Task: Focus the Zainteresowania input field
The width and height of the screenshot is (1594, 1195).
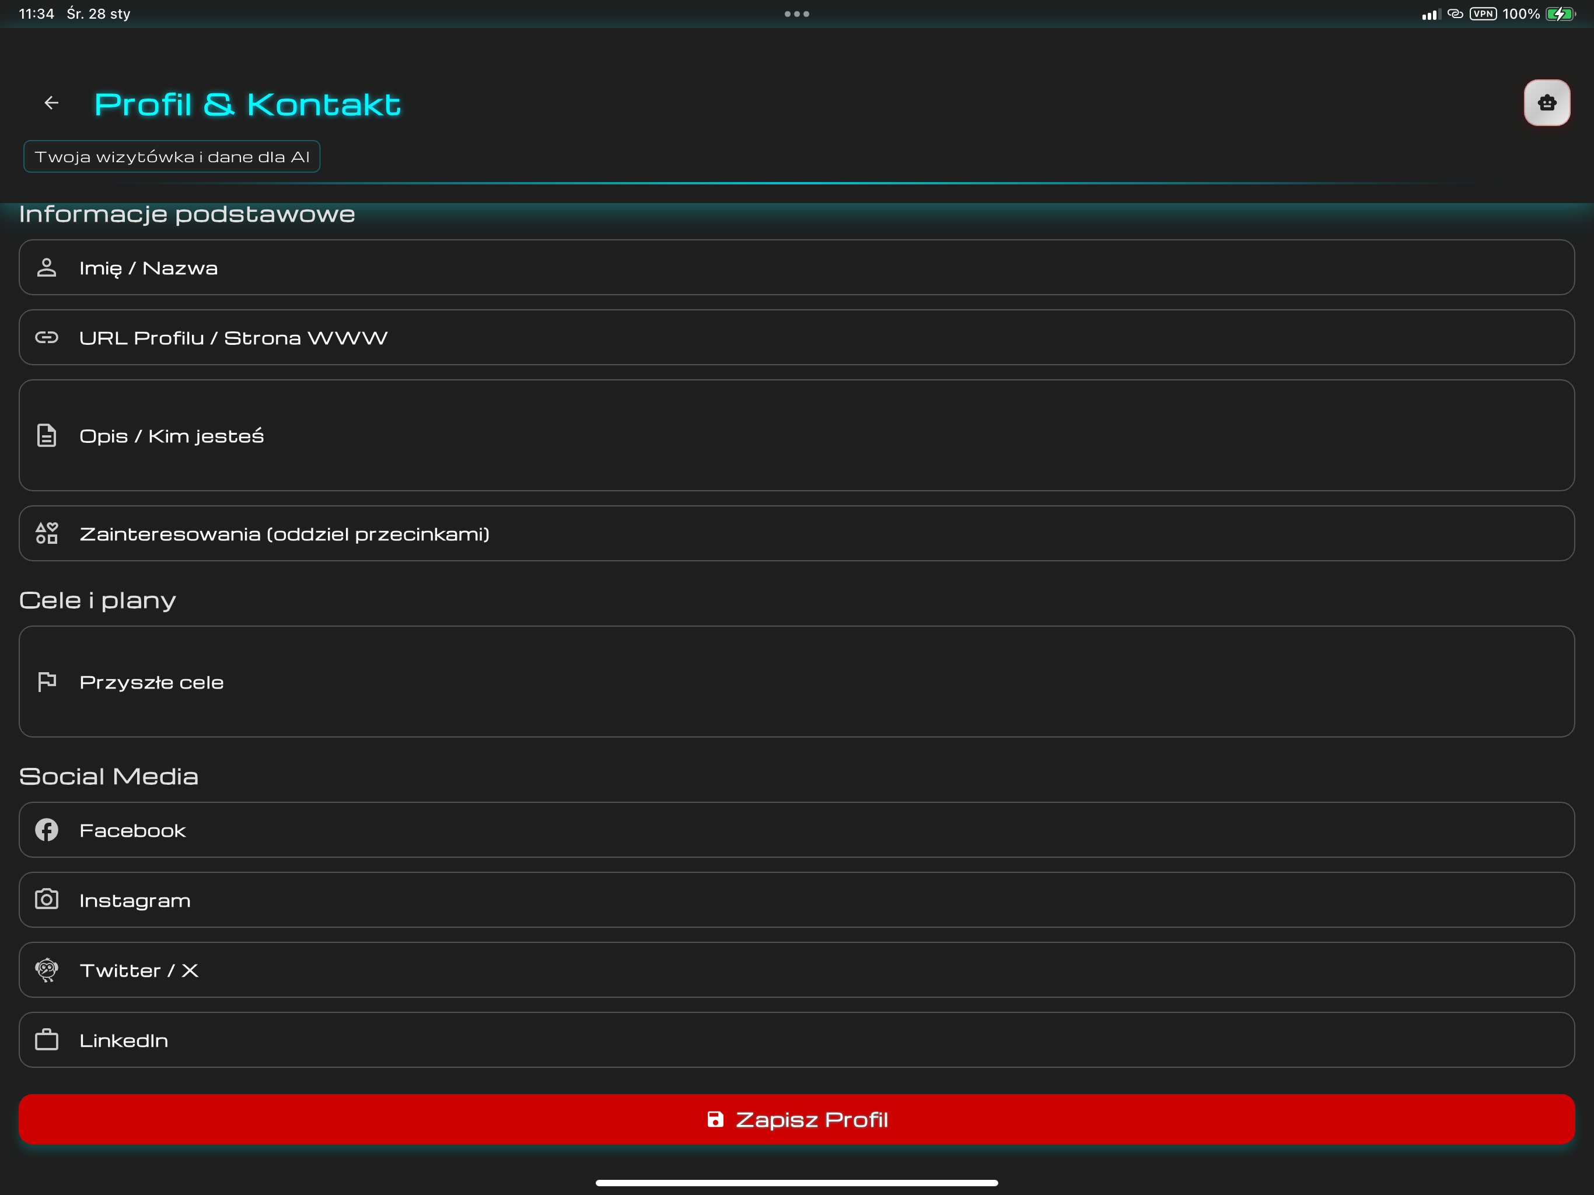Action: click(x=797, y=533)
